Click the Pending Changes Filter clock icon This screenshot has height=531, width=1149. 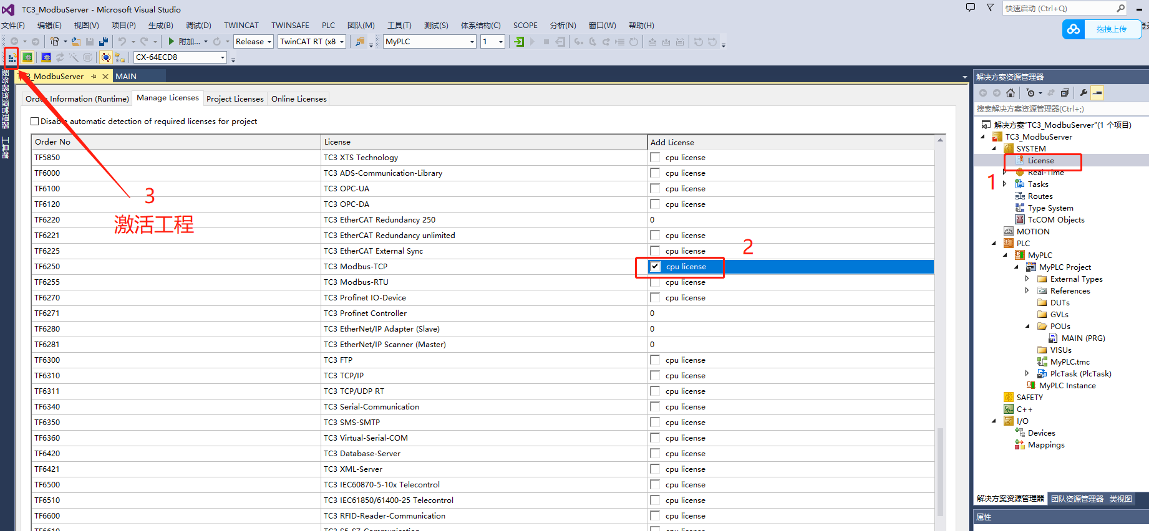coord(1030,93)
